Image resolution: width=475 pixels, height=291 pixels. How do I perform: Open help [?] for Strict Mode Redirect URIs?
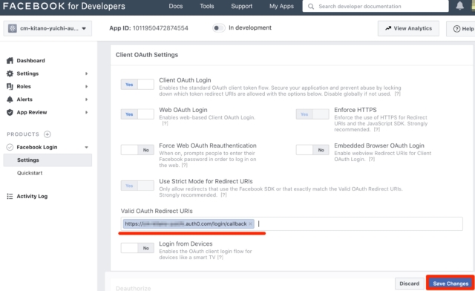click(223, 195)
